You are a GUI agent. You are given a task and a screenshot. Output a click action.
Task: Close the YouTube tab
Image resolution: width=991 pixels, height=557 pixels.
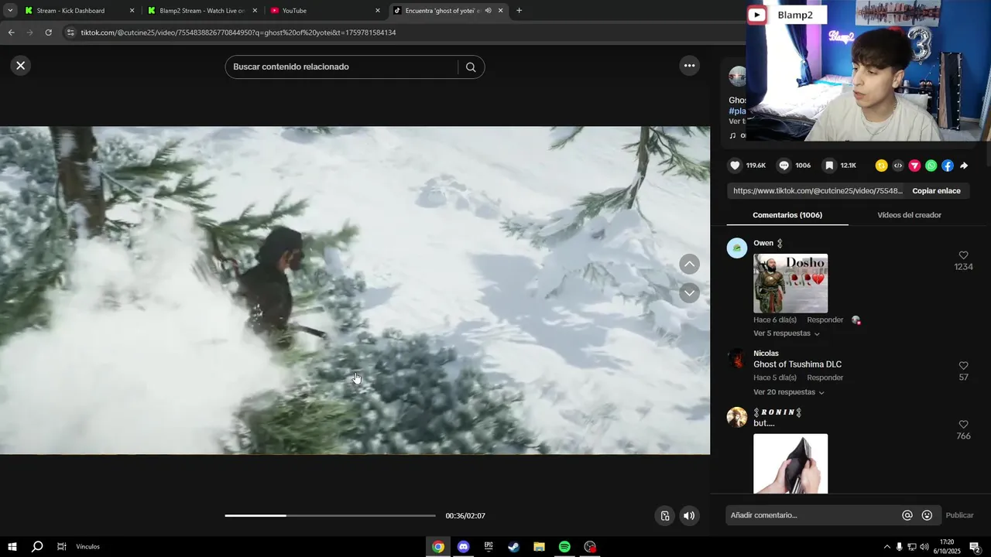378,11
